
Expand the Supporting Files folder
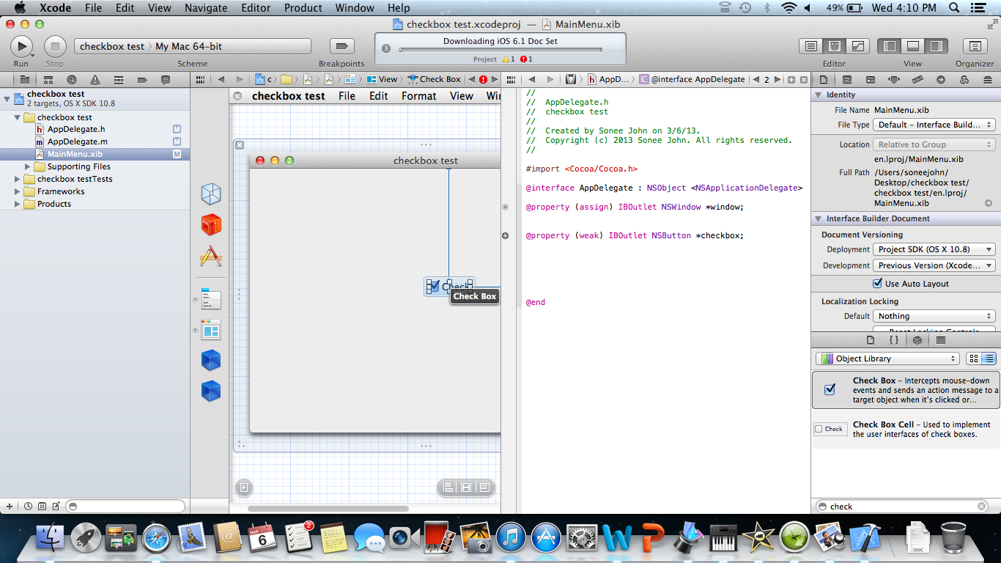point(28,166)
